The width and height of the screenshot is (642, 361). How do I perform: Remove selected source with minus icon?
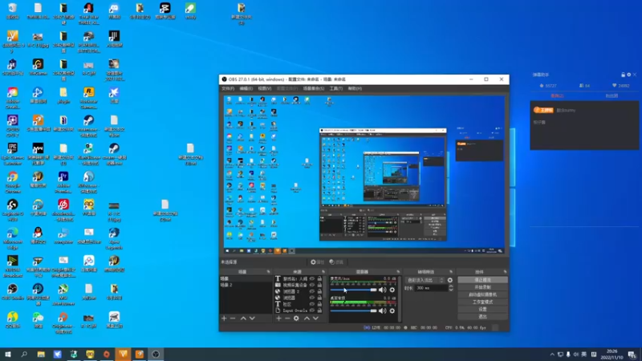tap(287, 318)
